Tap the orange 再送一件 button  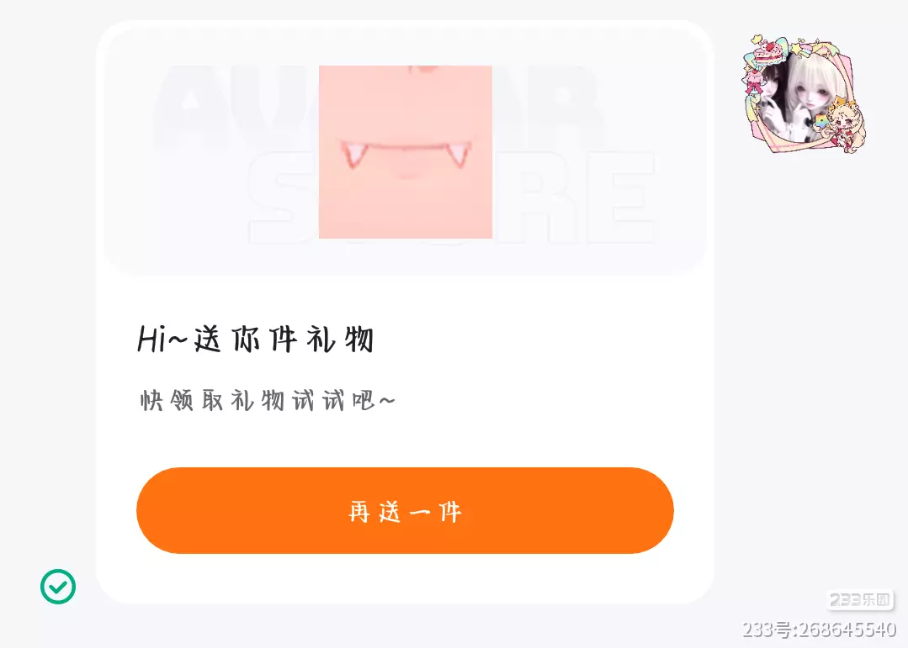[x=405, y=510]
